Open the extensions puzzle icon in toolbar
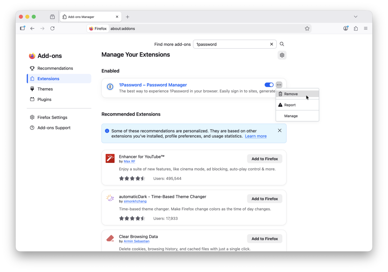 [356, 28]
